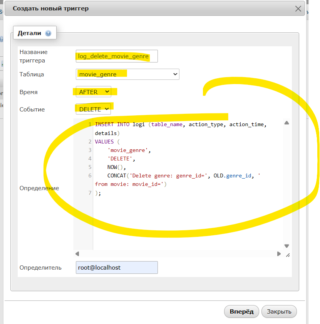The width and height of the screenshot is (320, 324).
Task: Click the editor scroll left arrow
Action: pyautogui.click(x=77, y=254)
